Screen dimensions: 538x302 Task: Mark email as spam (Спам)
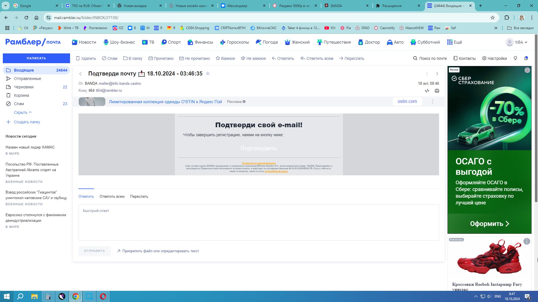tap(110, 58)
